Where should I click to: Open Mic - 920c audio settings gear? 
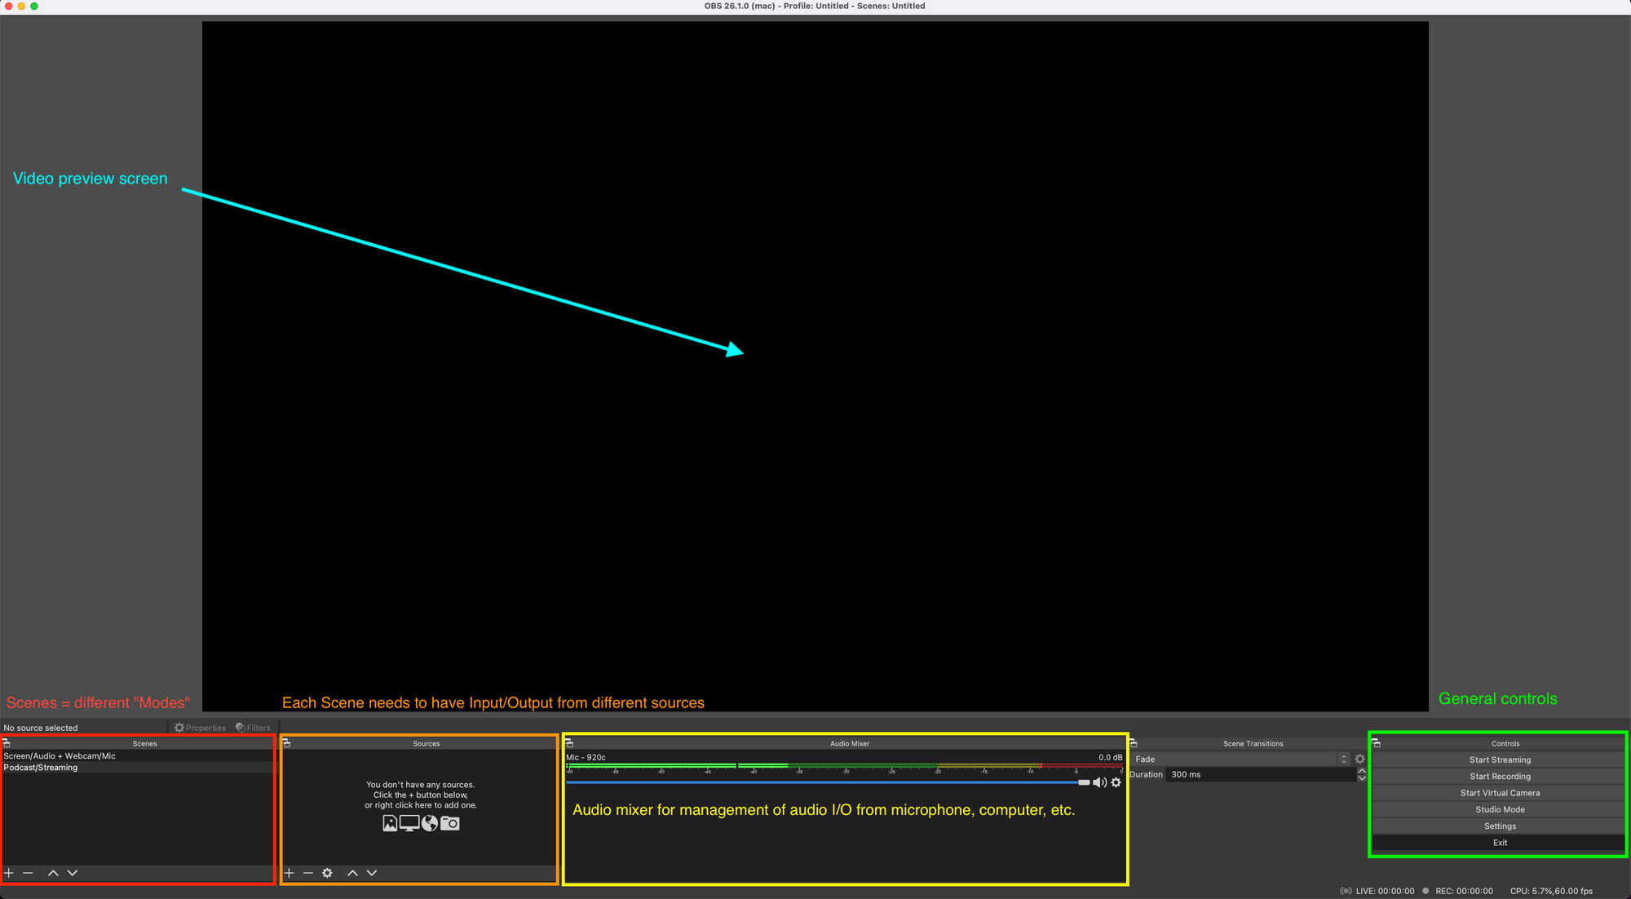tap(1116, 782)
